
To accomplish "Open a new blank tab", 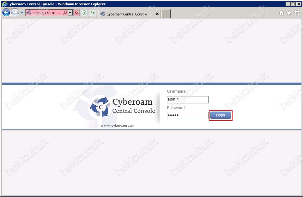I will 166,14.
